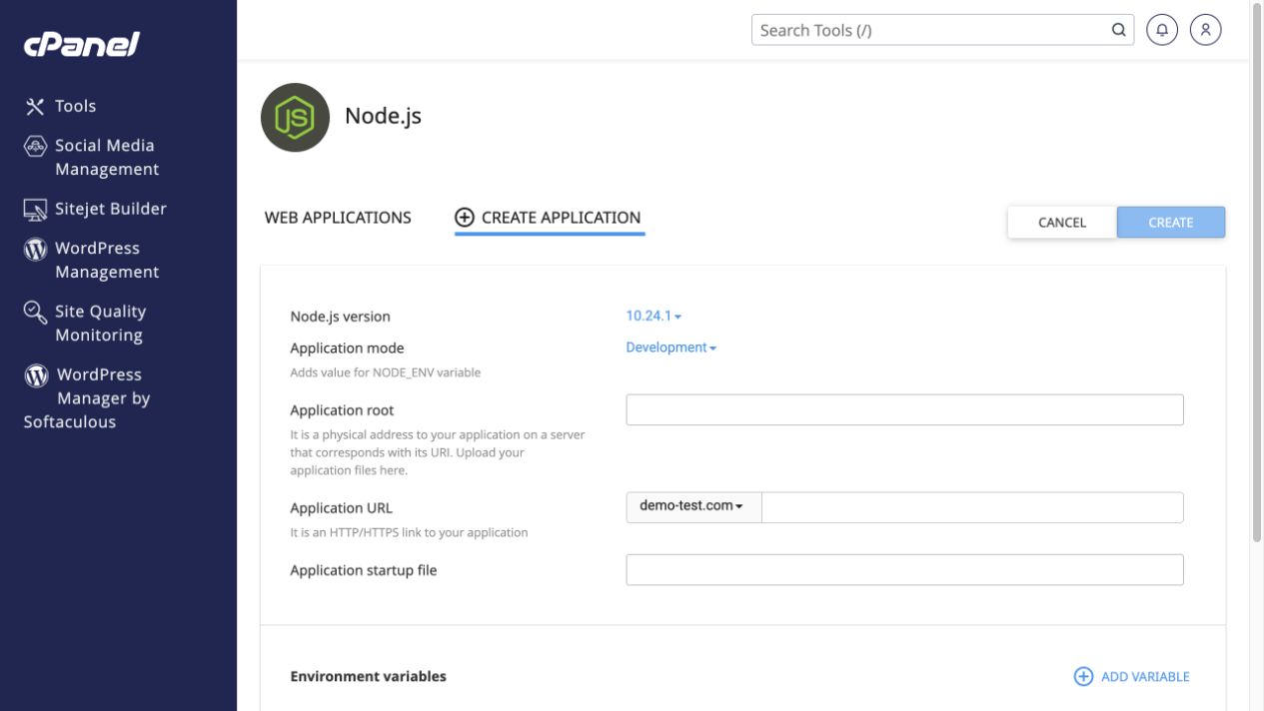Click the Environment variables heading
The width and height of the screenshot is (1264, 711).
368,676
